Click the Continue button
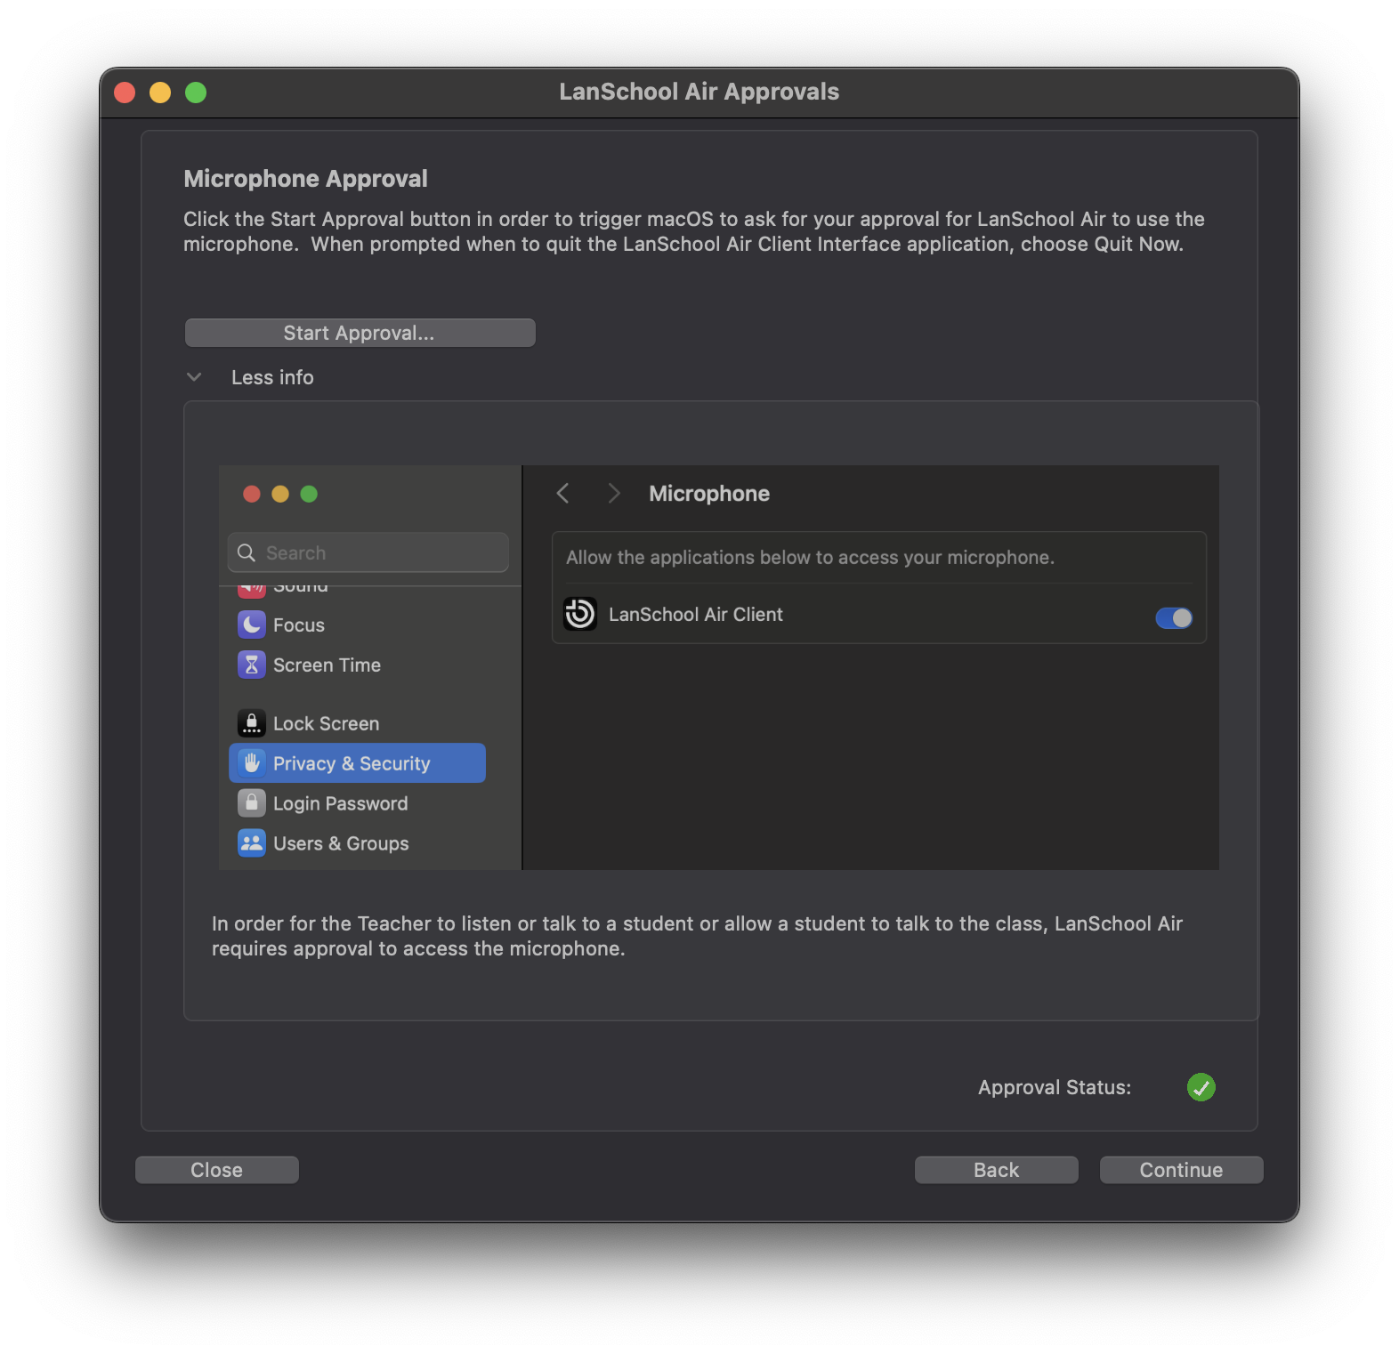The image size is (1399, 1354). (x=1182, y=1170)
